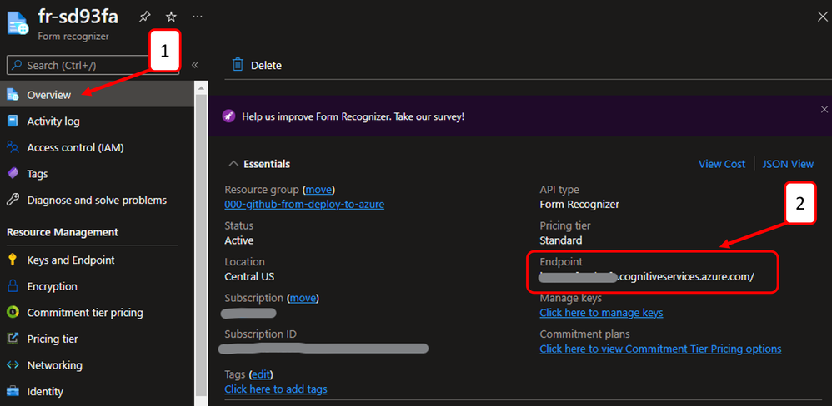Click the Active status value

[x=238, y=240]
